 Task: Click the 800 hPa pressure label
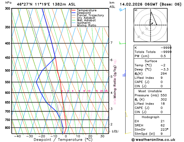tap(8, 128)
